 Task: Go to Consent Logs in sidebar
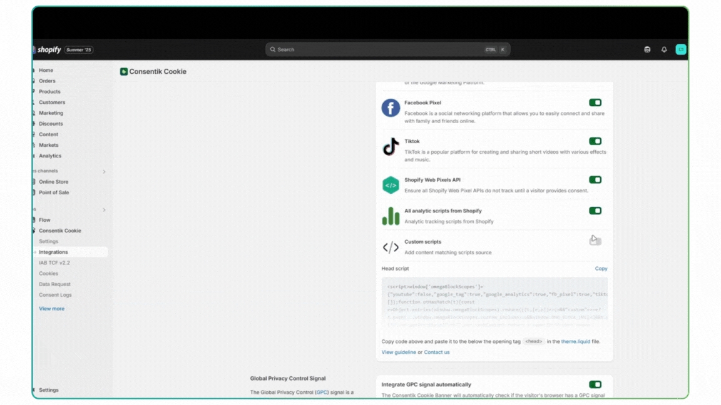pyautogui.click(x=55, y=295)
